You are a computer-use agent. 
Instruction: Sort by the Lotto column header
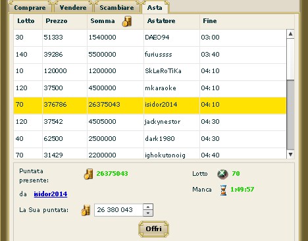tap(26, 21)
